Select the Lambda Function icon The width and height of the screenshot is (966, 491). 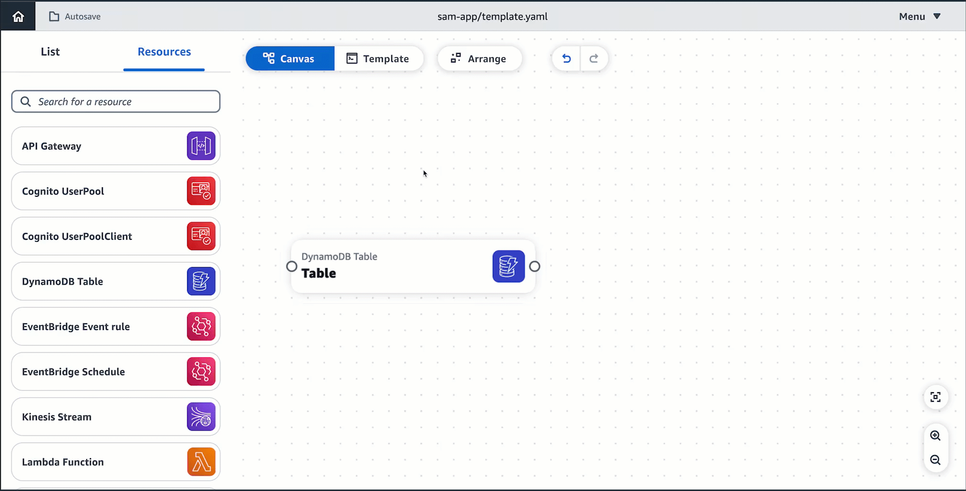[x=200, y=461]
